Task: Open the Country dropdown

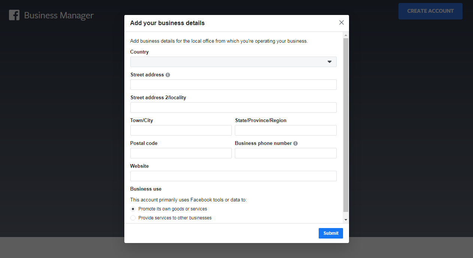Action: click(233, 62)
